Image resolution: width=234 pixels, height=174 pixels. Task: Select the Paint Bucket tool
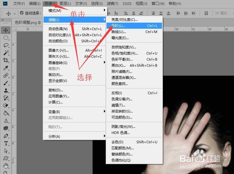click(6, 113)
